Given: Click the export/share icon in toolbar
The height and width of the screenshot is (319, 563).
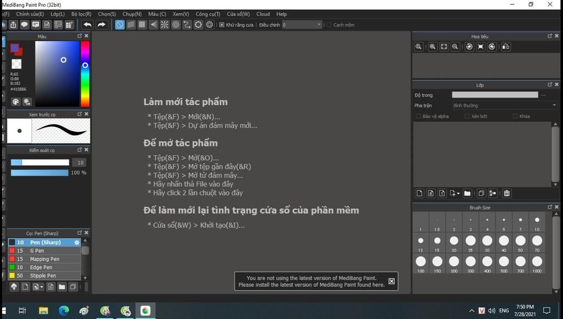Looking at the screenshot, I should [x=13, y=25].
